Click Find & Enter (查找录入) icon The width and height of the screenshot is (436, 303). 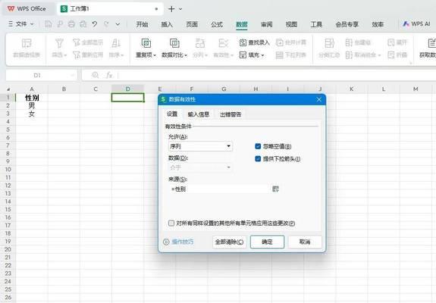click(243, 42)
